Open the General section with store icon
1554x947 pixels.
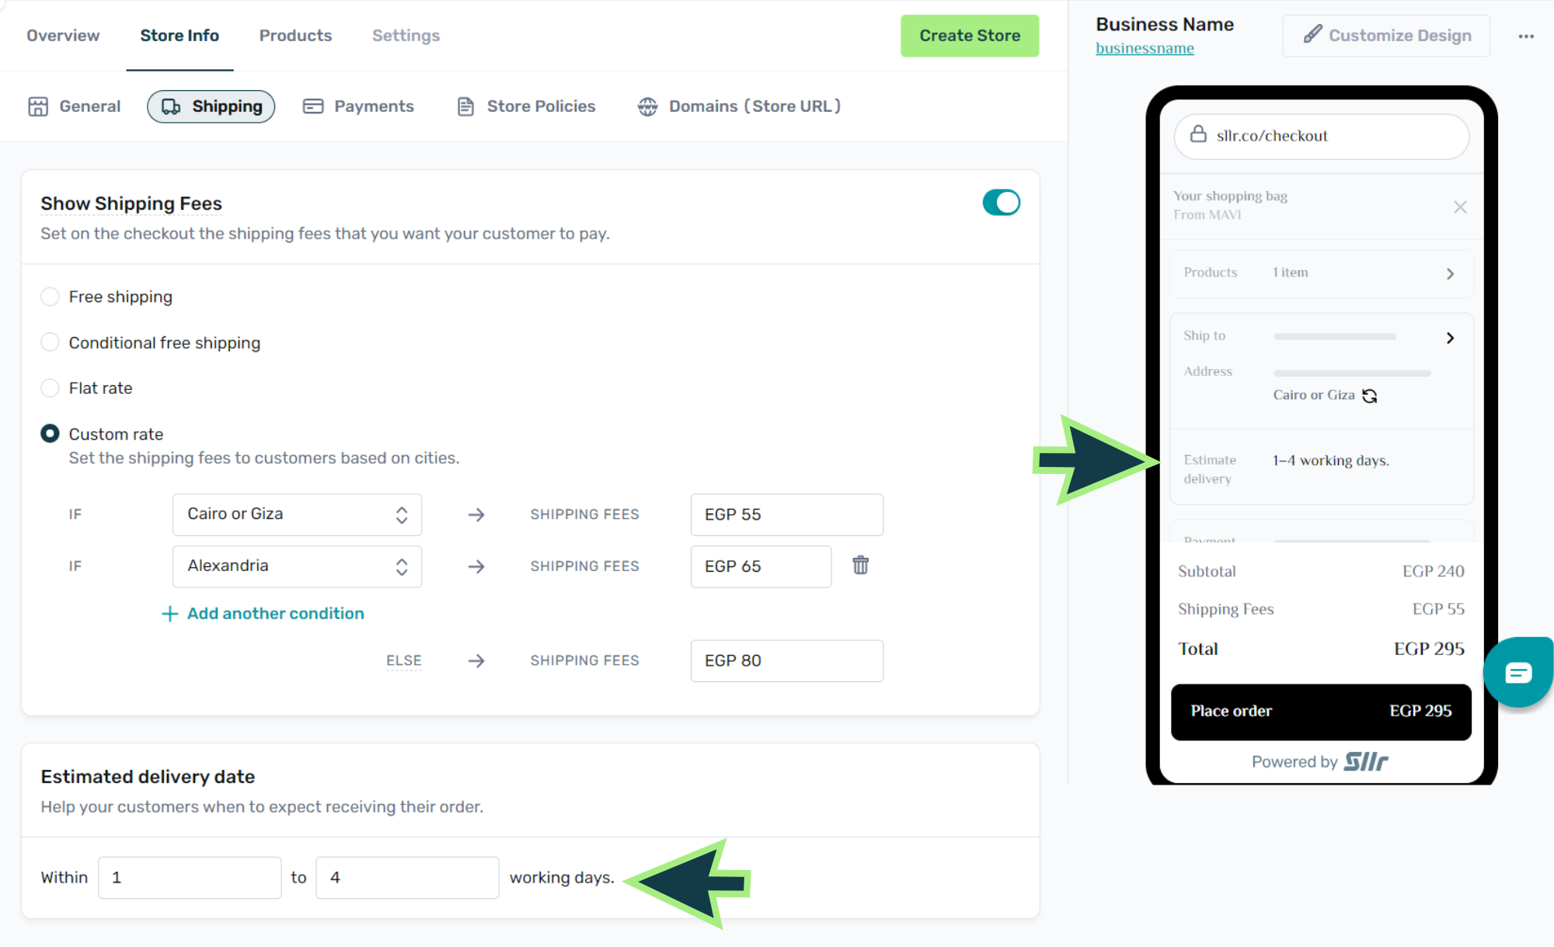click(x=75, y=106)
